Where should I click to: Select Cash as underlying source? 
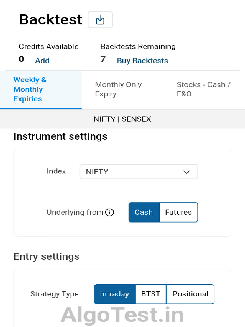(x=144, y=212)
